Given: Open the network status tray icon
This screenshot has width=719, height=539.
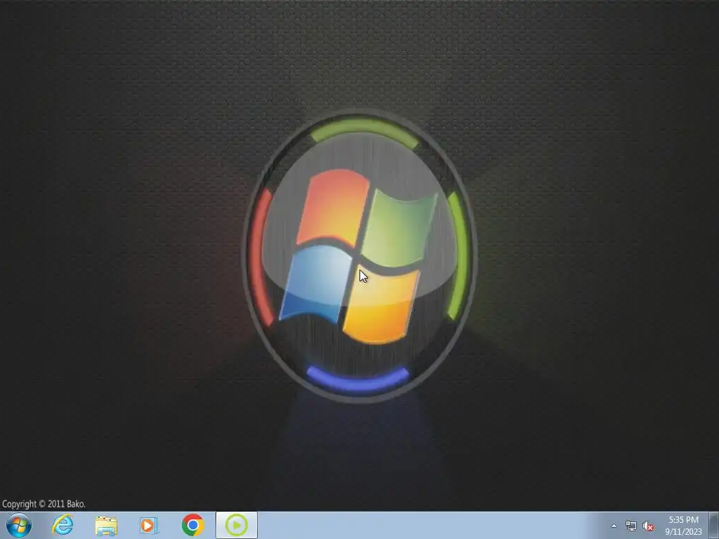Looking at the screenshot, I should [x=631, y=526].
